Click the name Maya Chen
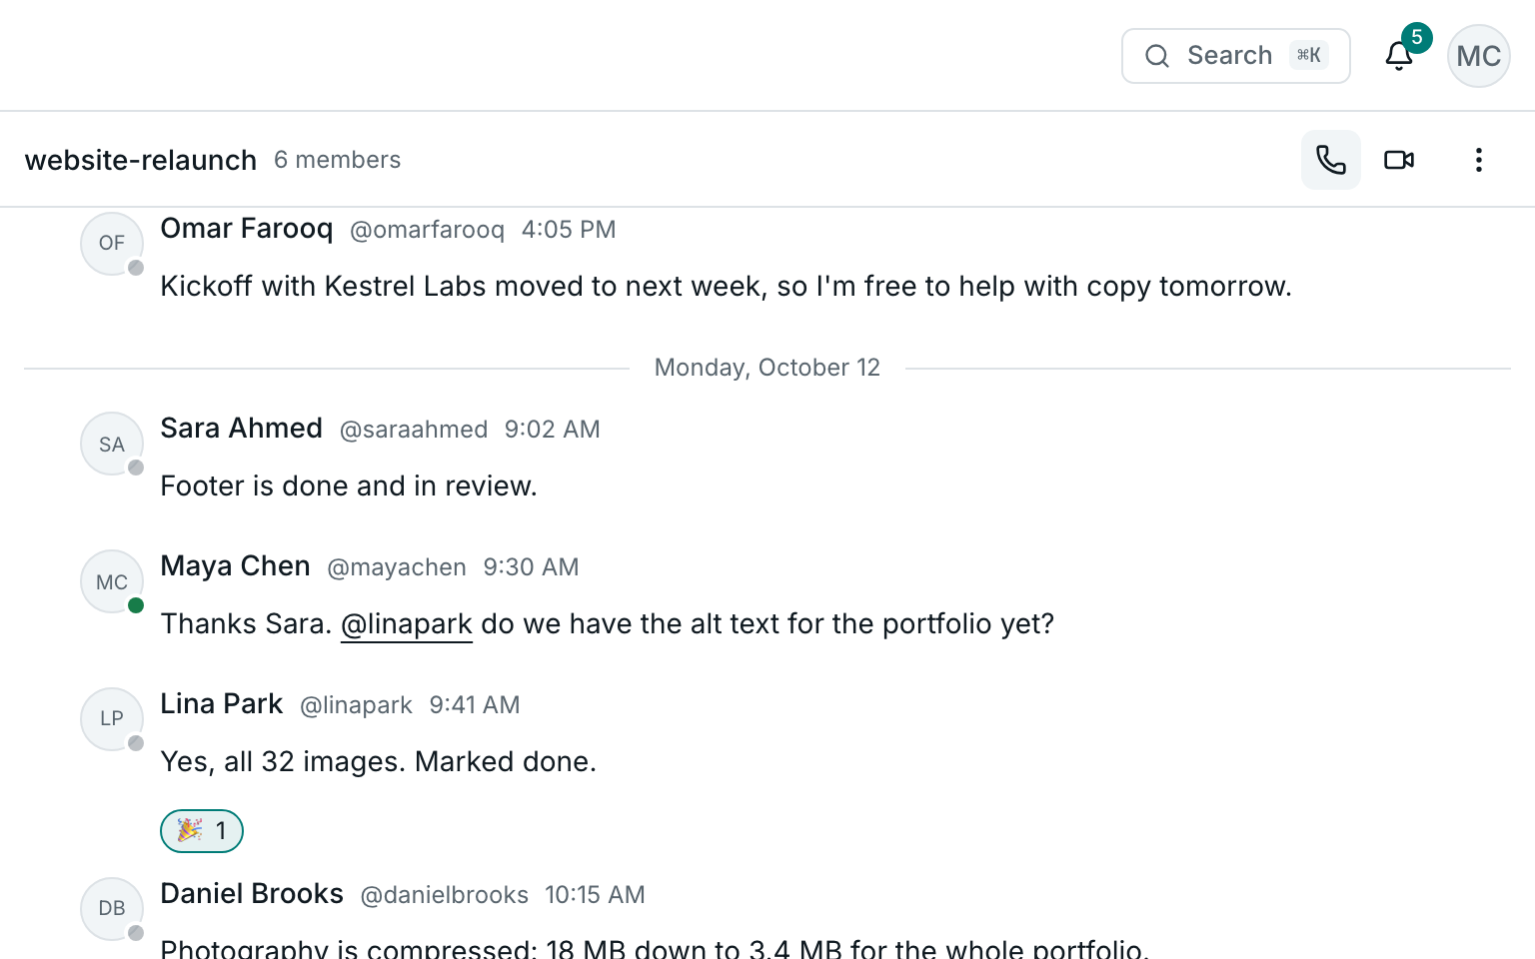The image size is (1535, 959). click(236, 566)
